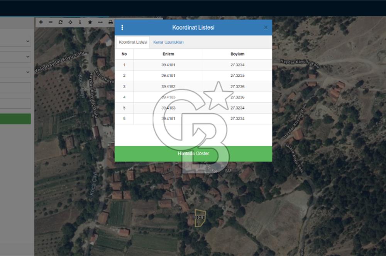386x256 pixels.
Task: Click the star favorites icon
Action: click(x=90, y=22)
